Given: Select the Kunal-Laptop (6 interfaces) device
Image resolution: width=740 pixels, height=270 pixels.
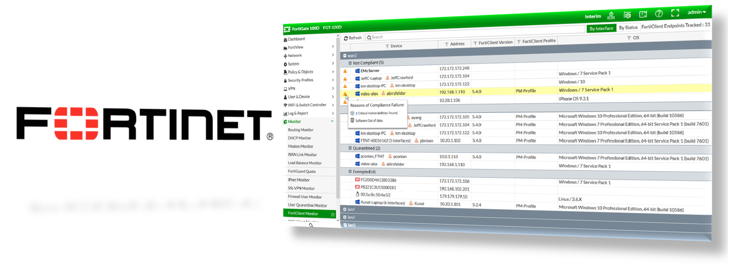Looking at the screenshot, I should point(383,203).
